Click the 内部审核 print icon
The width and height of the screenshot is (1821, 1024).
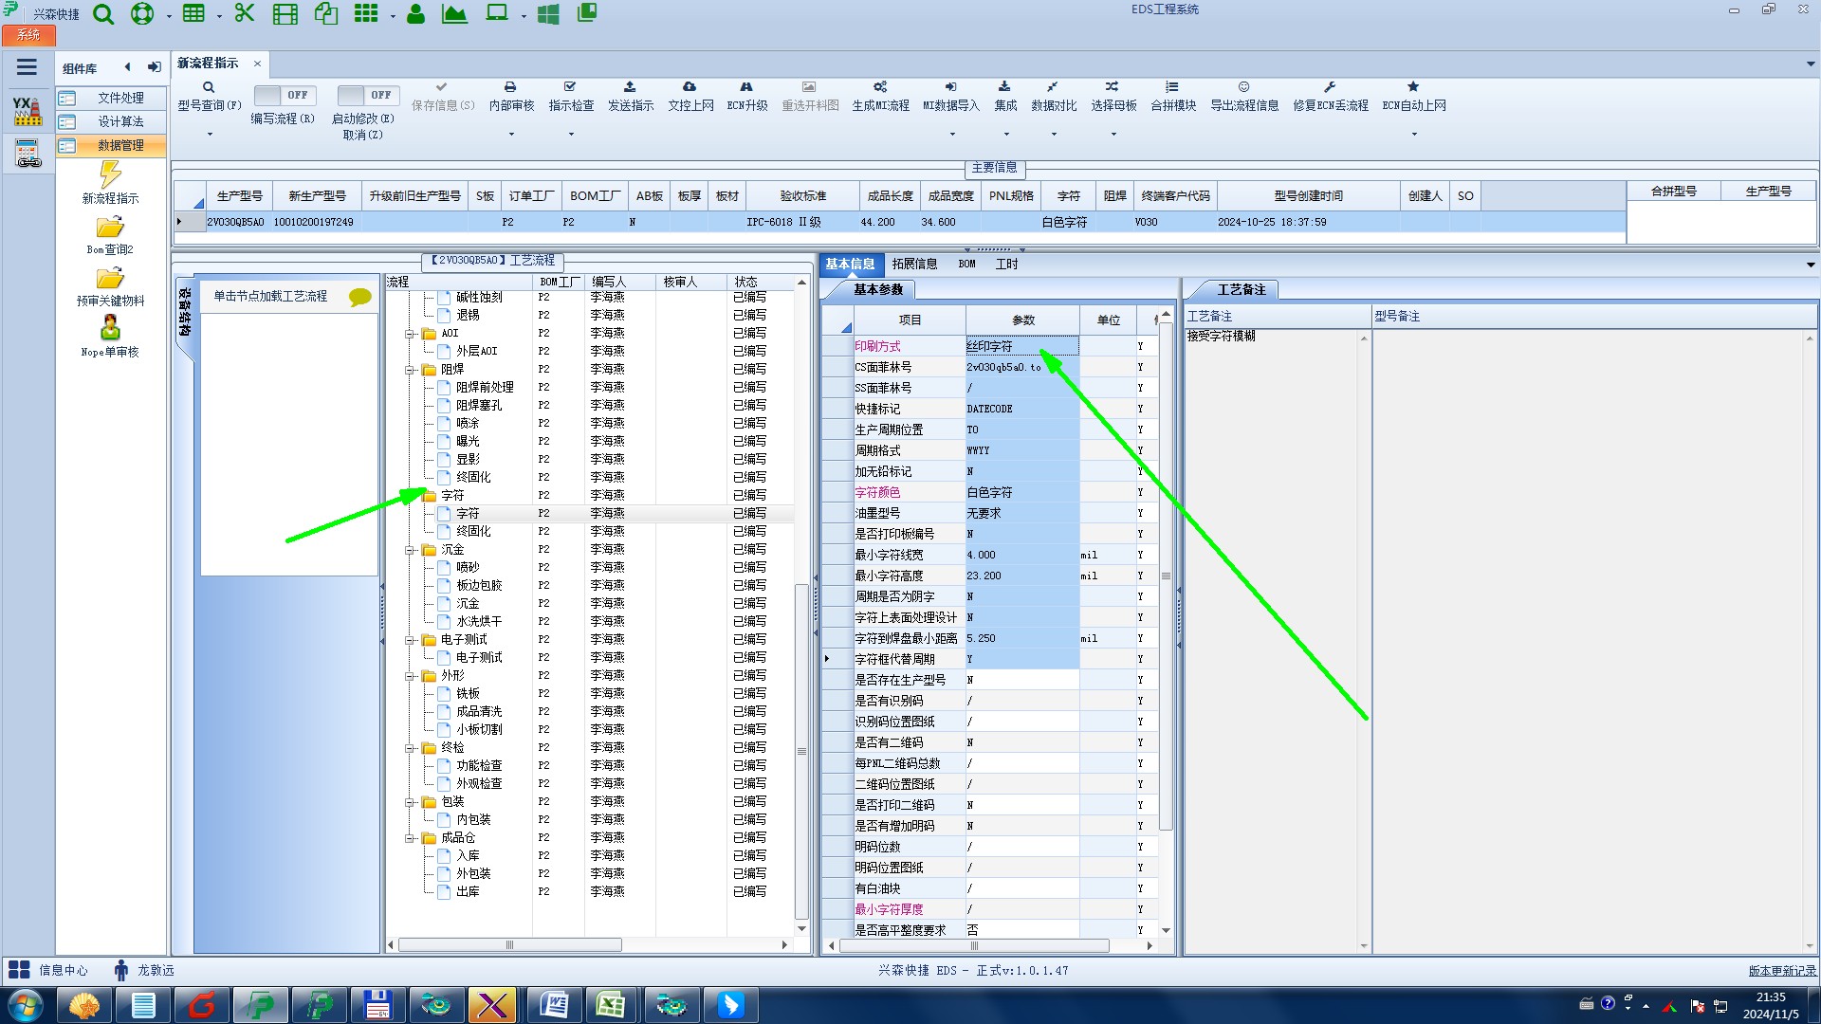click(510, 87)
